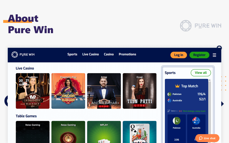Select the Casino navigation item
This screenshot has height=143, width=229.
109,54
